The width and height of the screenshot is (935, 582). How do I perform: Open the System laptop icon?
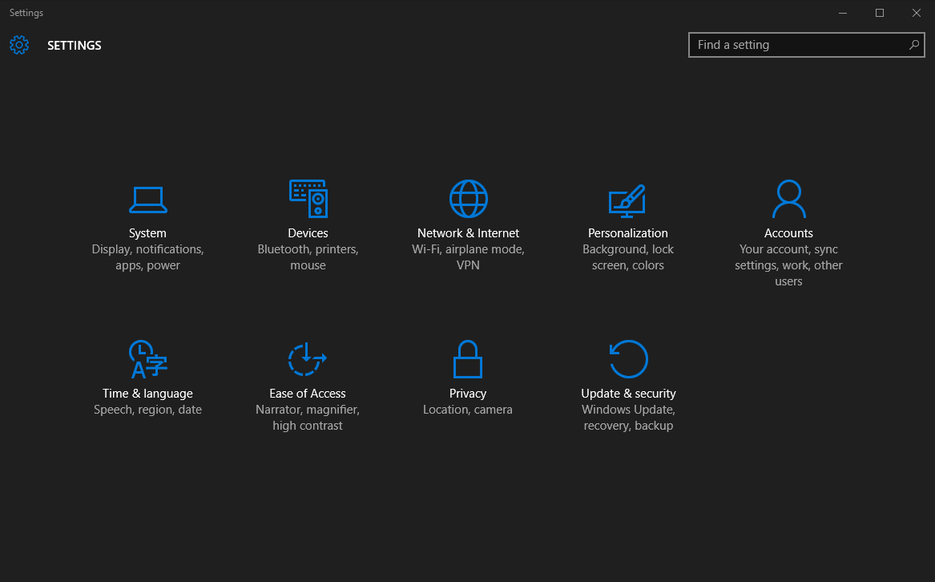click(x=148, y=200)
